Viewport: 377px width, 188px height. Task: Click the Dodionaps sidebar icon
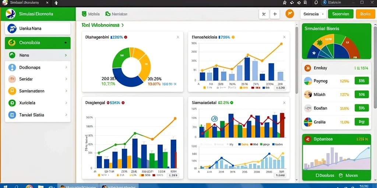(12, 68)
